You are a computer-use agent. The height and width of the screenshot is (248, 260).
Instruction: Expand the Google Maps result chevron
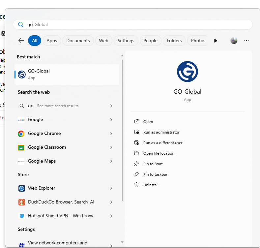(111, 161)
